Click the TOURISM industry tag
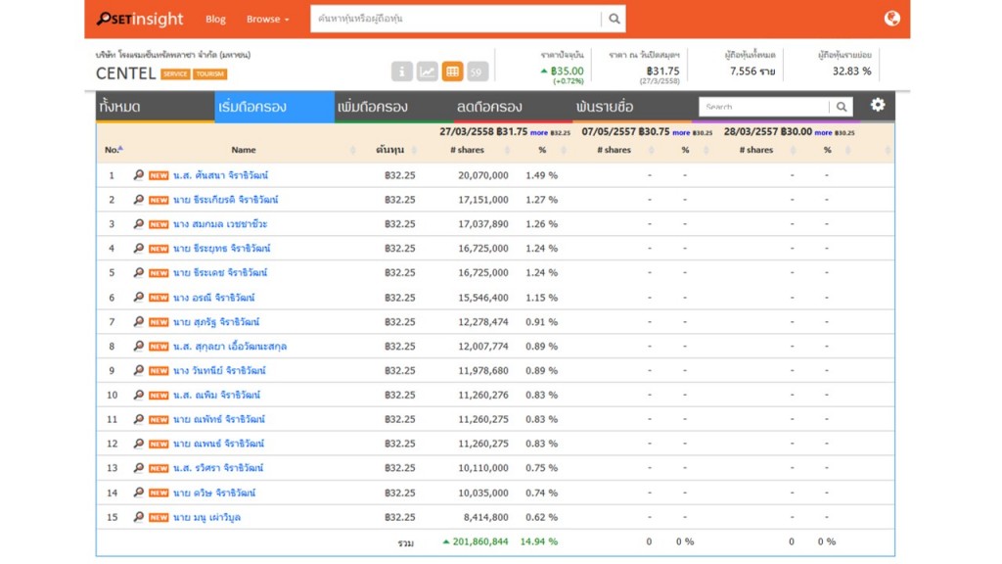Viewport: 1002px width, 564px height. [x=210, y=74]
